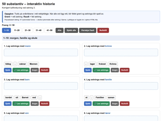Image resolution: width=162 pixels, height=121 pixels.
Task: Show all sentences with Alle button
Action: [x=59, y=30]
